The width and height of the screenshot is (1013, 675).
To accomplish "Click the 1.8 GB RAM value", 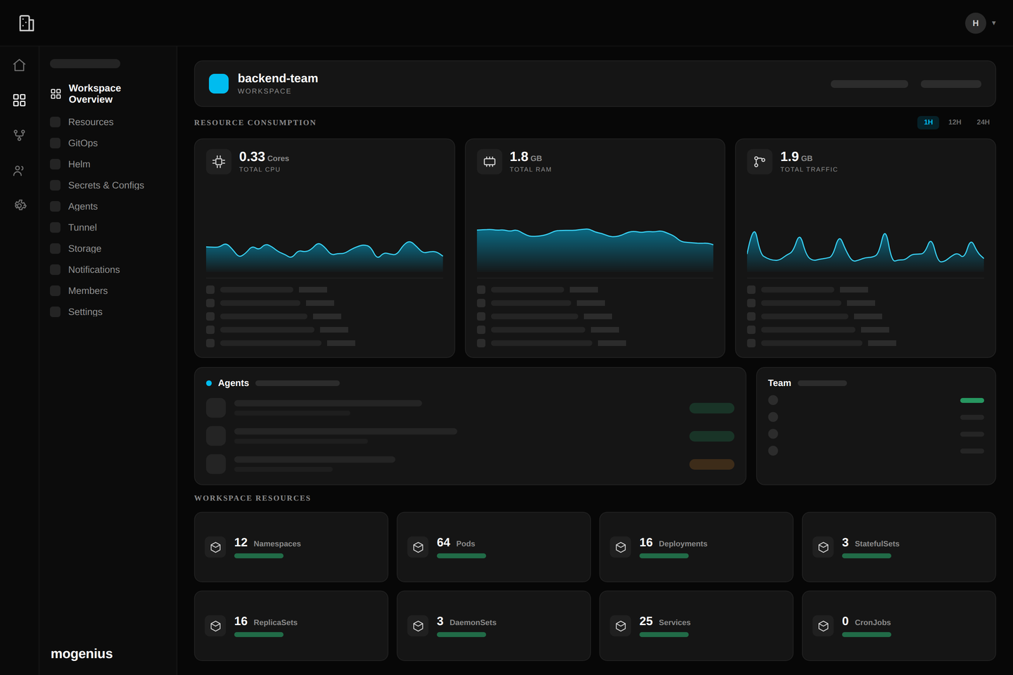I will click(x=525, y=157).
